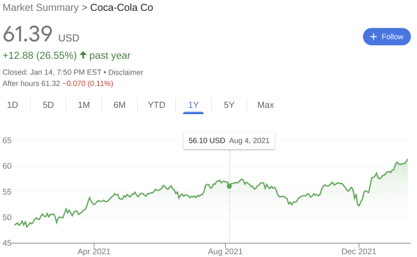Select the 1D time range tab
The width and height of the screenshot is (417, 257).
coord(13,105)
